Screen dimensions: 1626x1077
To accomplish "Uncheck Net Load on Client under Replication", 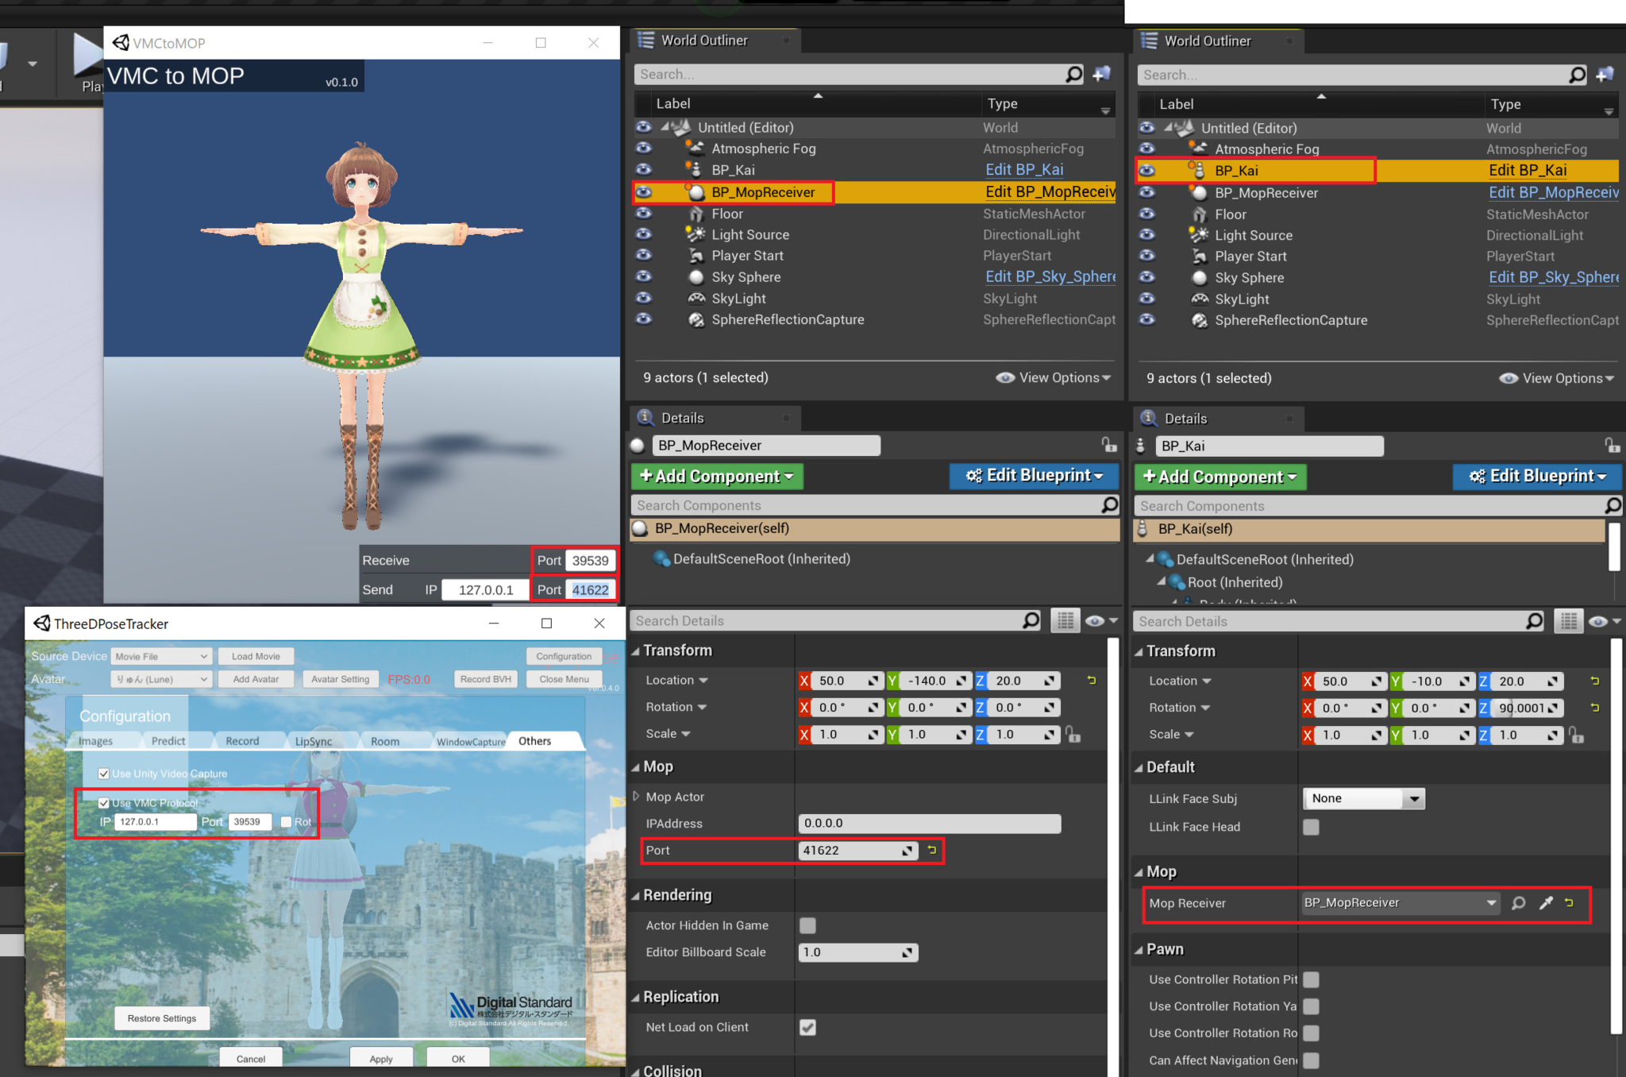I will (807, 1027).
